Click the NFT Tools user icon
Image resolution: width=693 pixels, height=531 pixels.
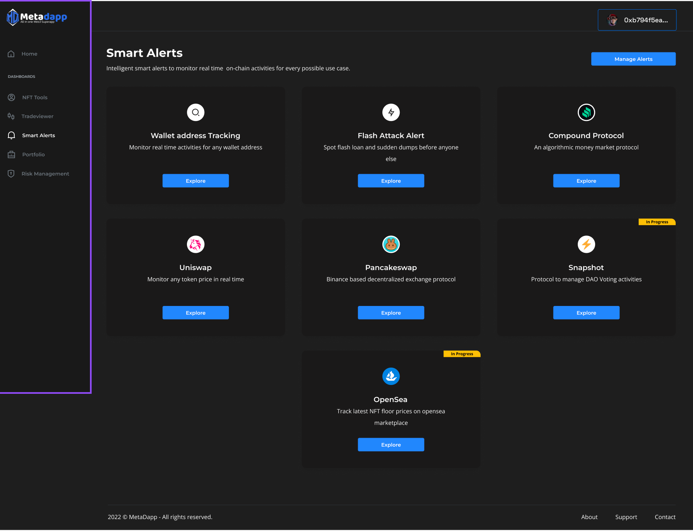click(x=12, y=97)
